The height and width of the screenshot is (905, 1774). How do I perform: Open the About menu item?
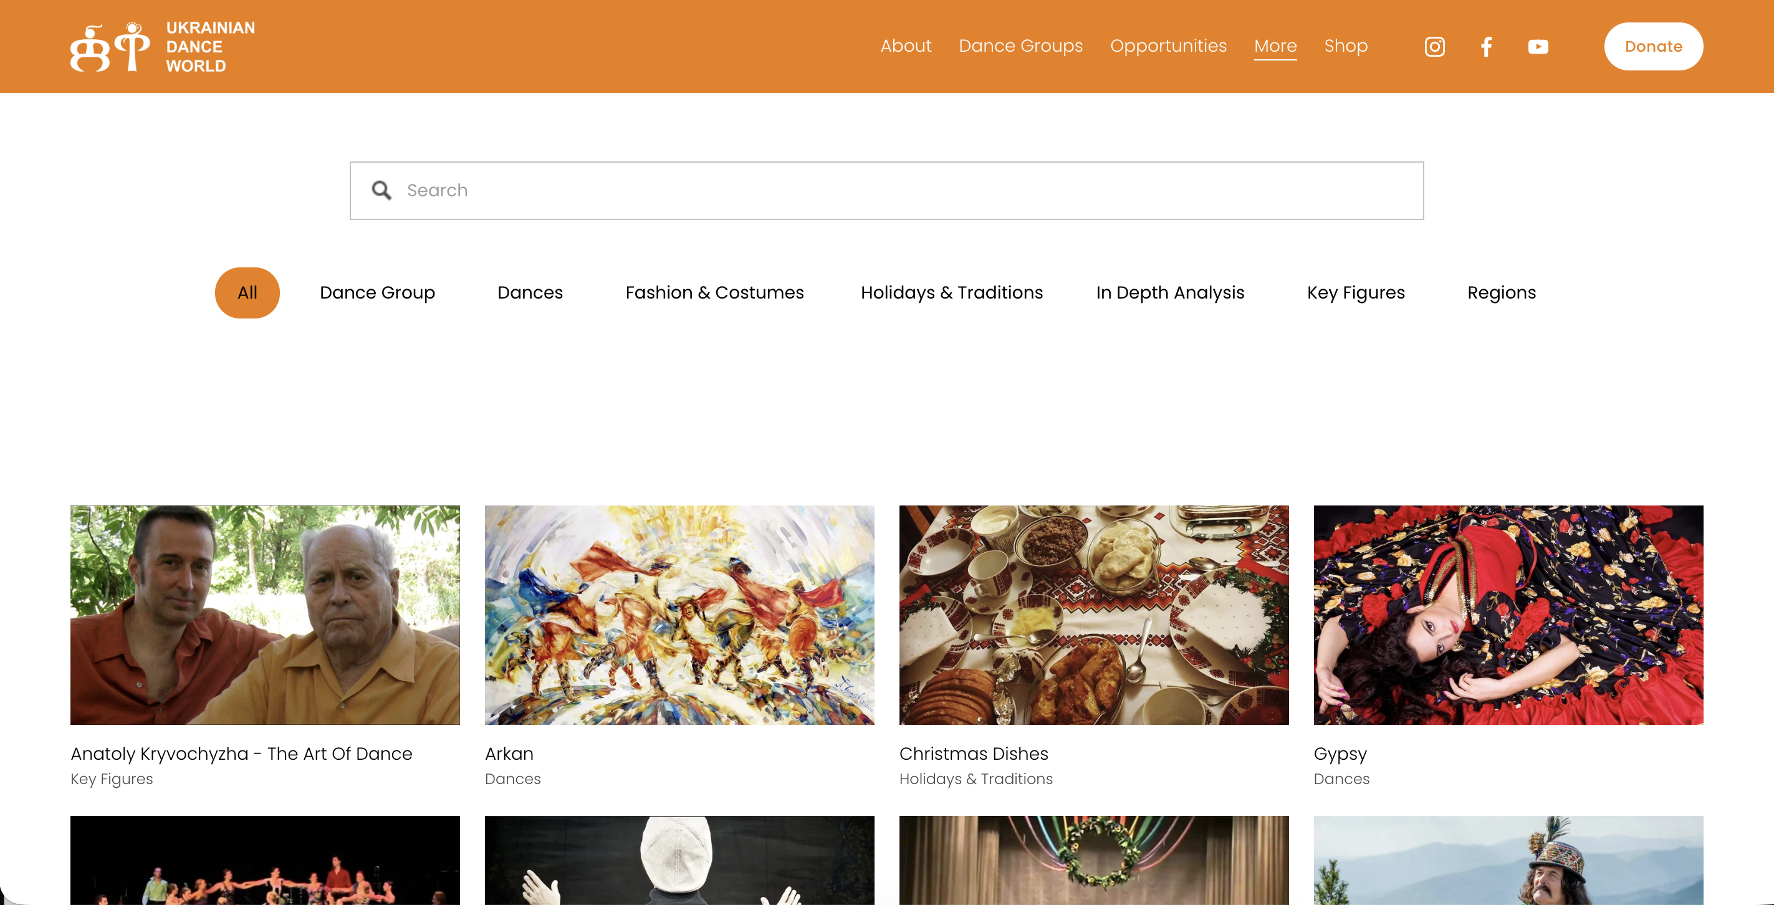pyautogui.click(x=906, y=46)
